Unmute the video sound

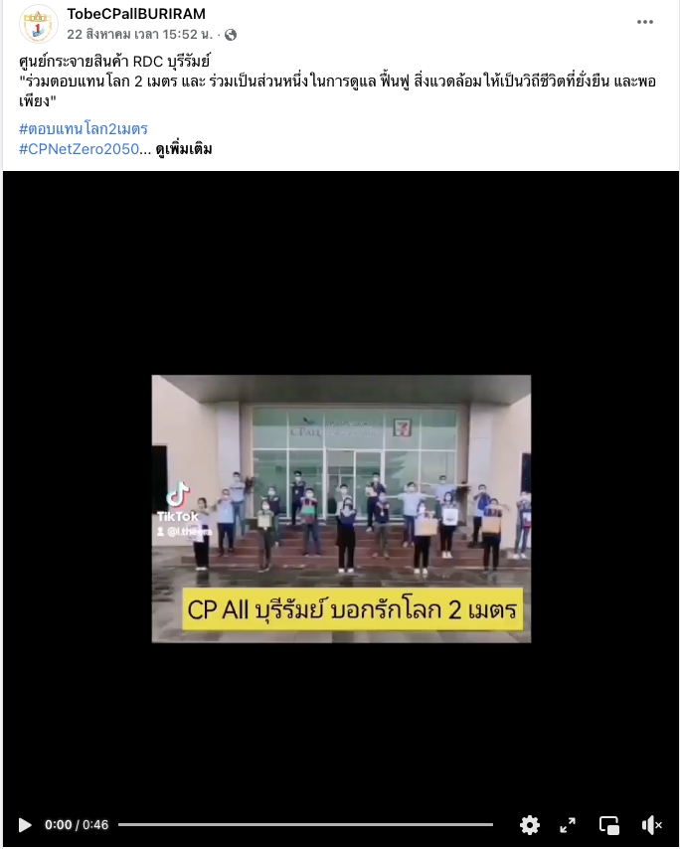point(651,824)
